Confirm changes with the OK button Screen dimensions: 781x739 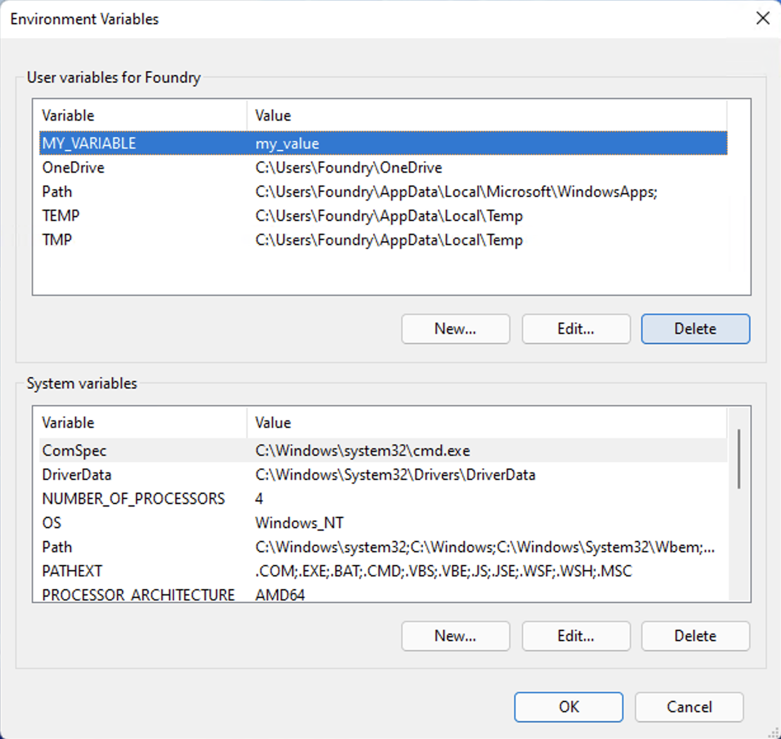point(568,707)
